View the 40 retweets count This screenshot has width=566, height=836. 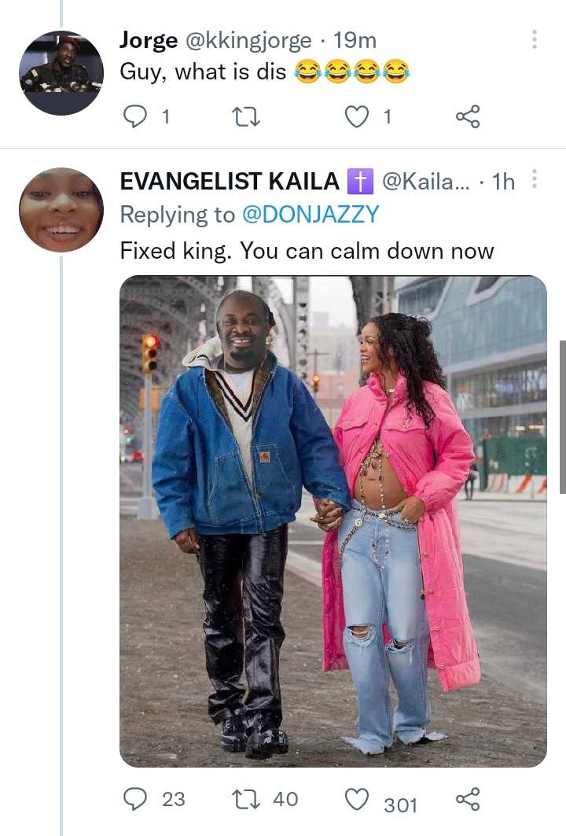(x=285, y=799)
